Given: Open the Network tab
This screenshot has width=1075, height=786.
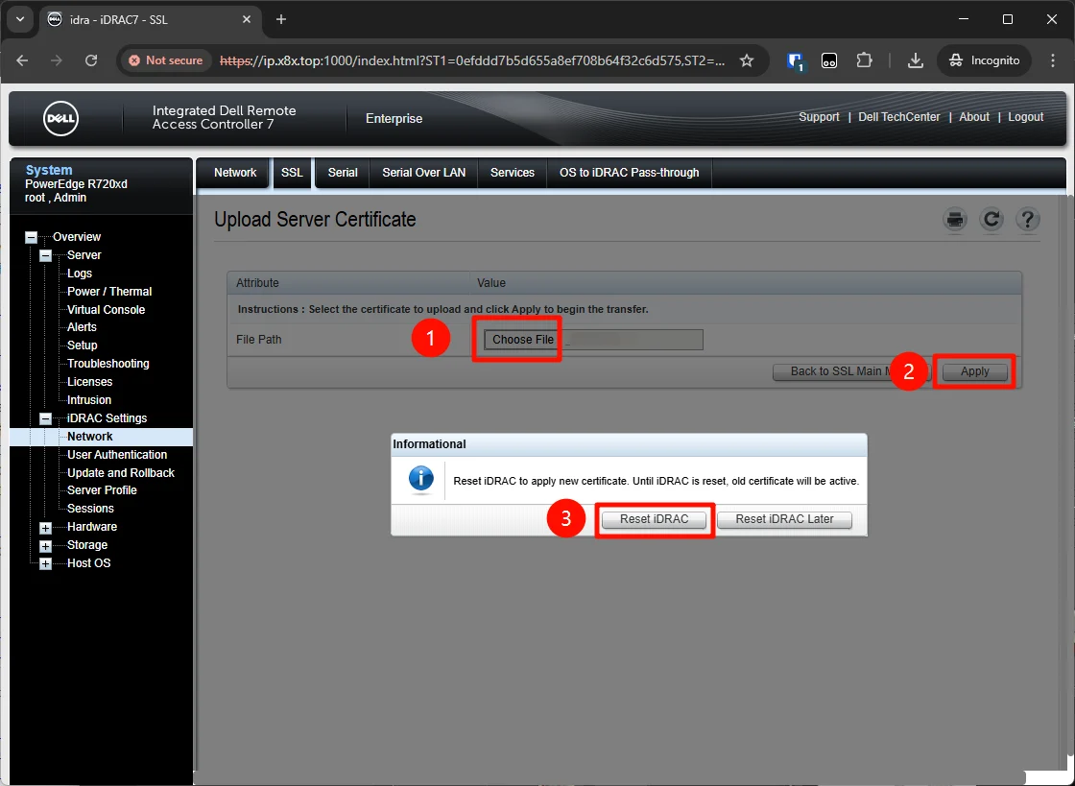Looking at the screenshot, I should pyautogui.click(x=235, y=173).
